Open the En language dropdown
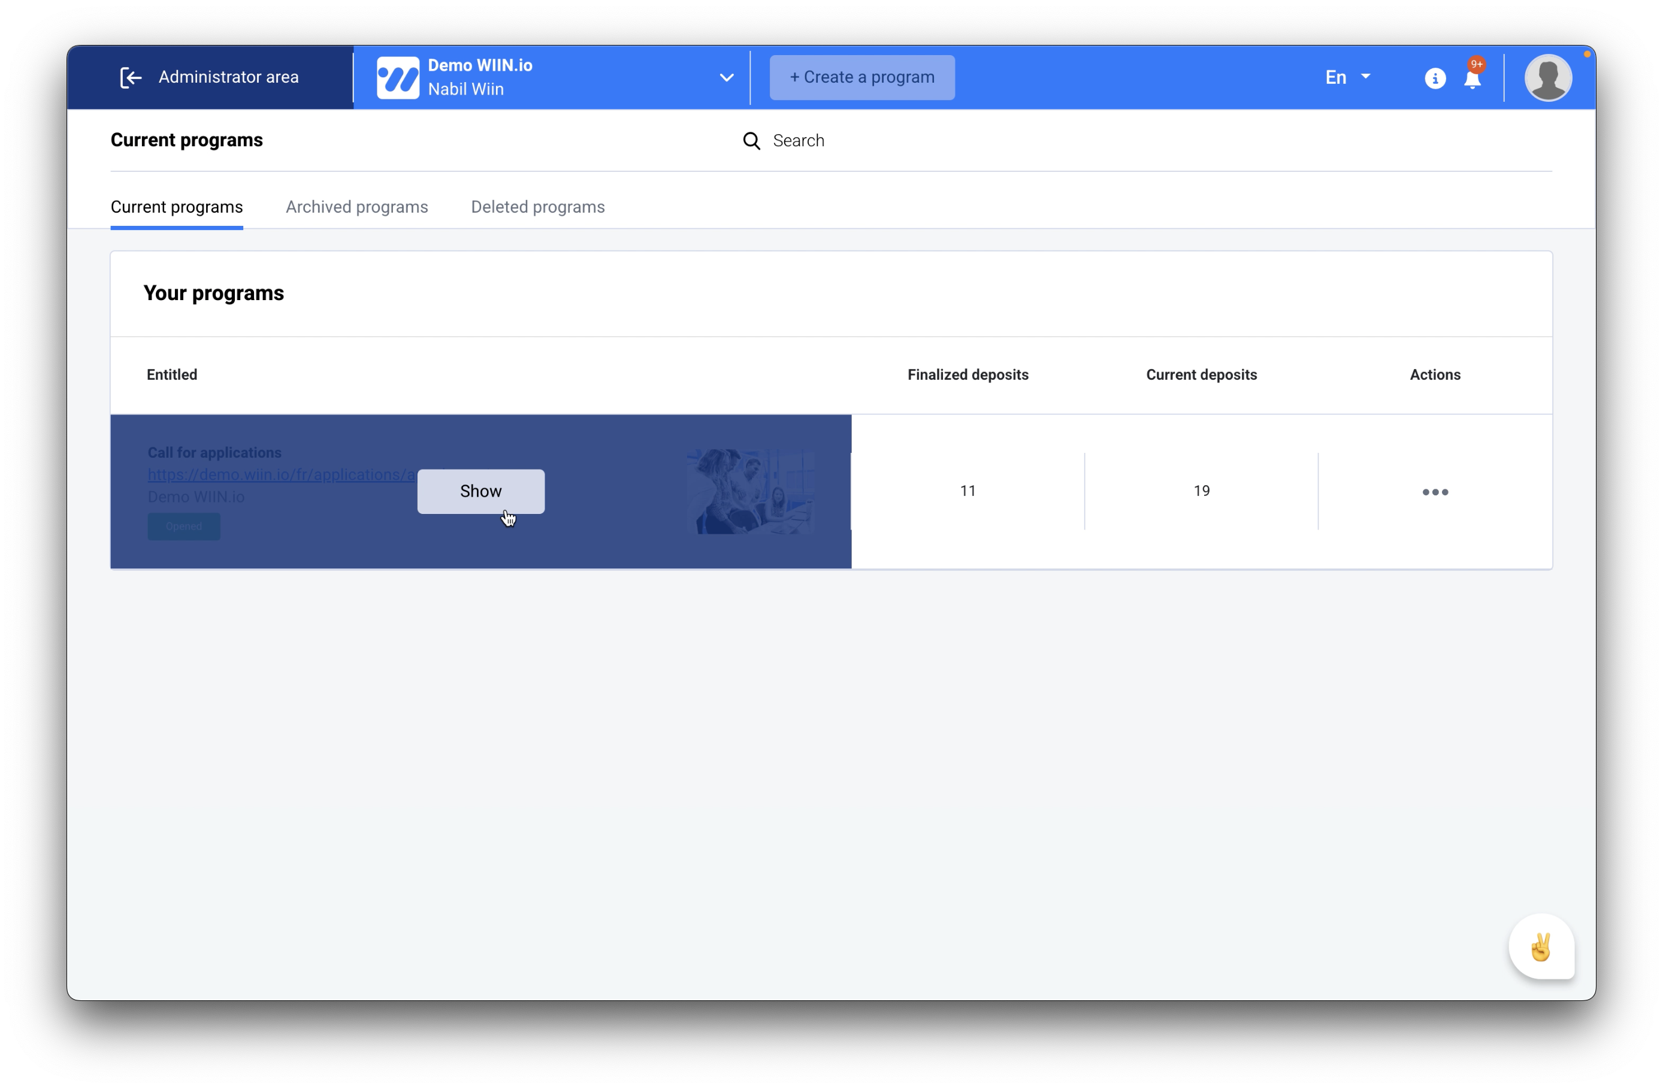 pyautogui.click(x=1348, y=77)
